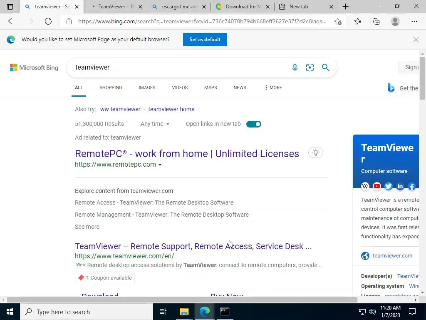Open the Favorites list icon

[x=358, y=21]
